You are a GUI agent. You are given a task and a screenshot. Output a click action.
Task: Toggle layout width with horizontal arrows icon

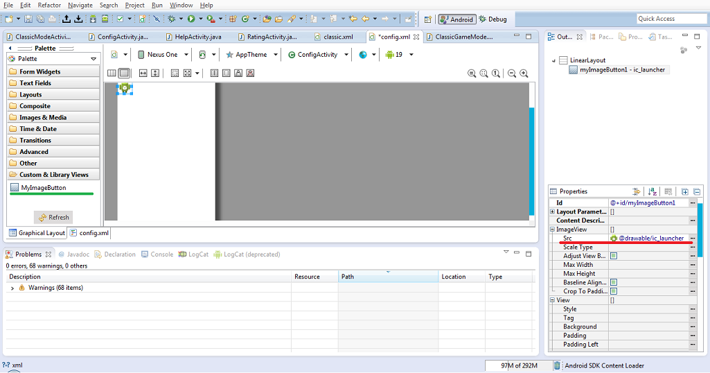(143, 73)
